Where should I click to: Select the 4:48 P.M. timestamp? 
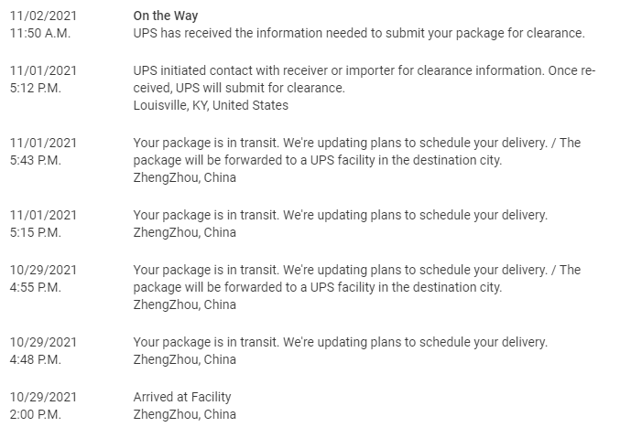click(x=36, y=359)
